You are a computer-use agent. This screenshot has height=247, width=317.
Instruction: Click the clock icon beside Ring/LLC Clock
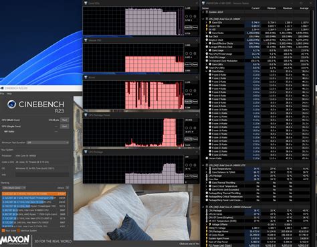tap(207, 40)
